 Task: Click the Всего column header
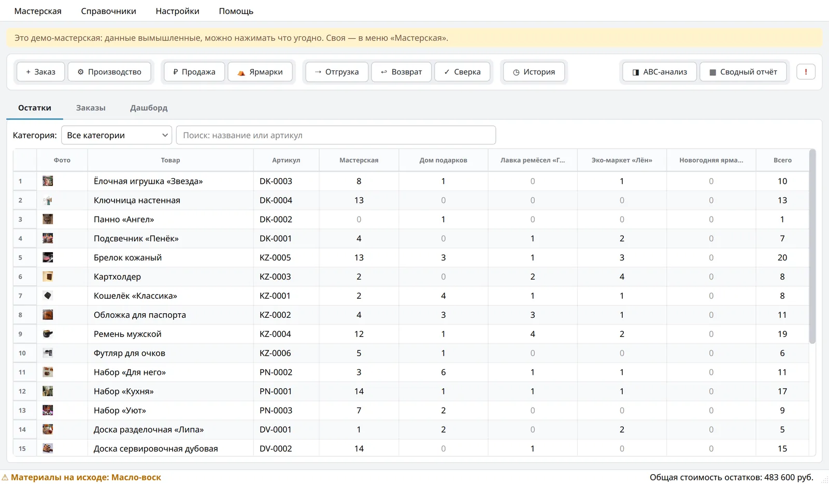point(782,160)
